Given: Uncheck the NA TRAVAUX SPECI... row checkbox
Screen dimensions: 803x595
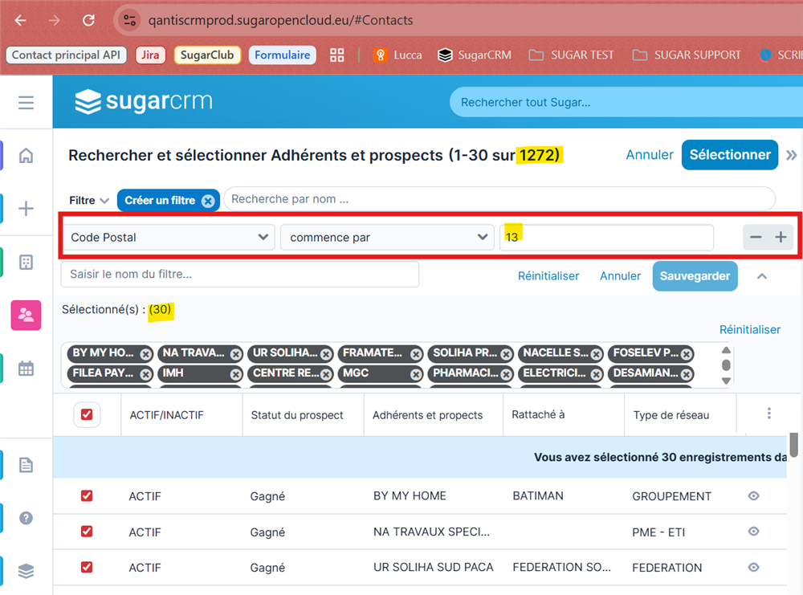Looking at the screenshot, I should [x=87, y=532].
